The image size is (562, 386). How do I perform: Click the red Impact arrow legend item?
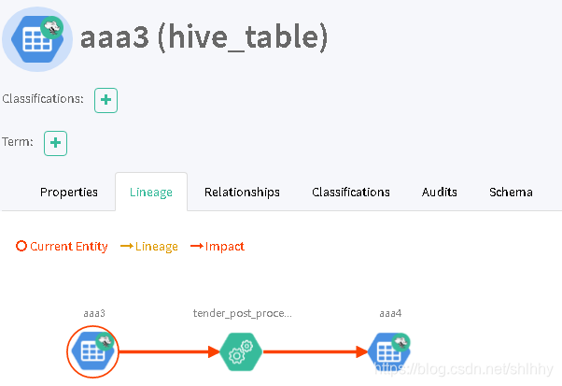[218, 247]
